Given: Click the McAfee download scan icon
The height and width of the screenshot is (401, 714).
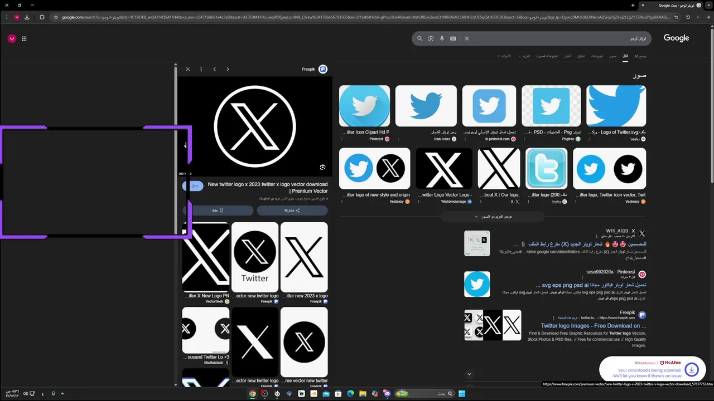Looking at the screenshot, I should coord(692,369).
